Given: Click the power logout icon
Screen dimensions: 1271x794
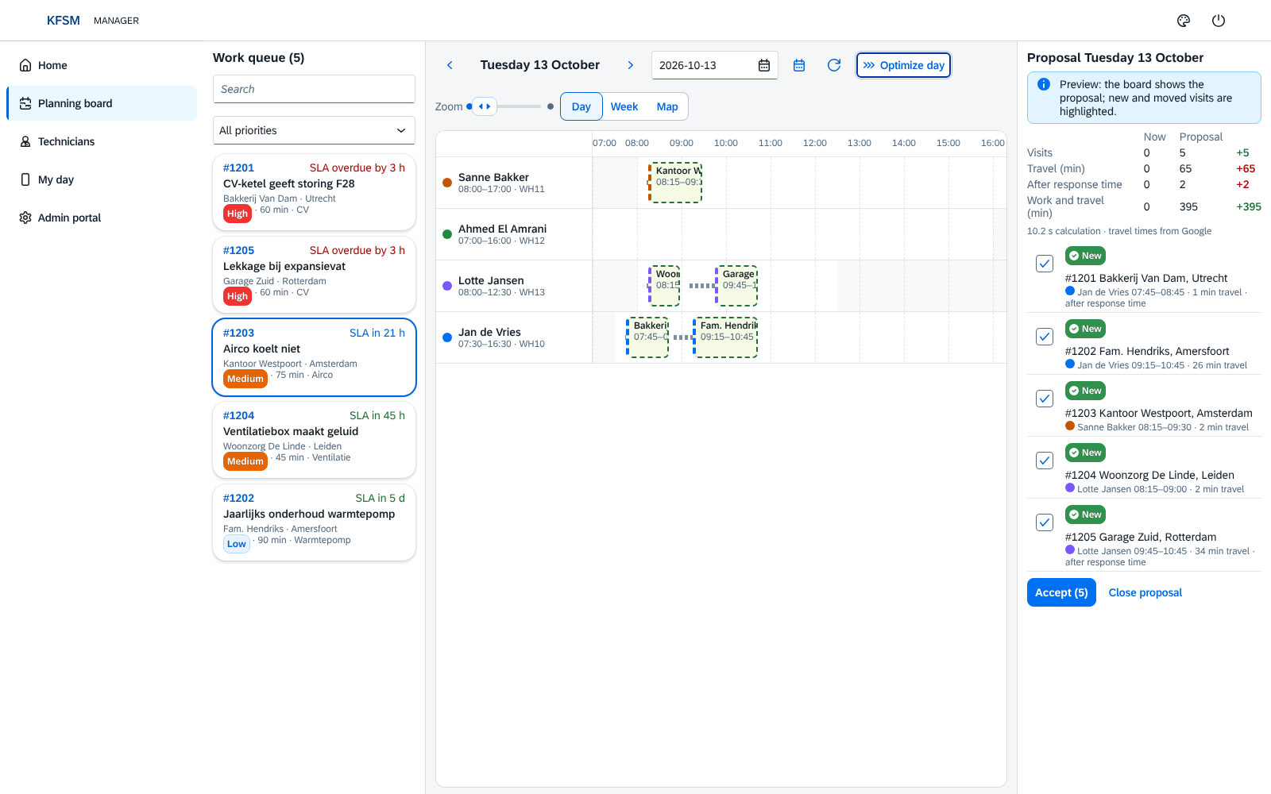Looking at the screenshot, I should 1219,21.
